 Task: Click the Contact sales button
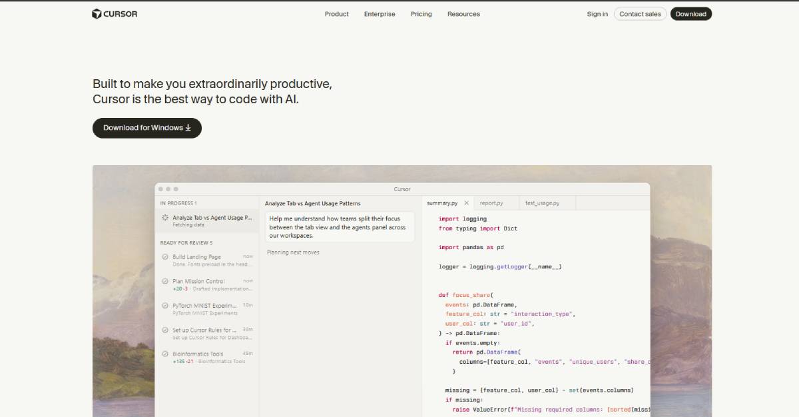pos(640,14)
